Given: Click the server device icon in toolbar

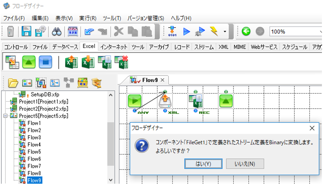Looking at the screenshot, I should (x=10, y=31).
